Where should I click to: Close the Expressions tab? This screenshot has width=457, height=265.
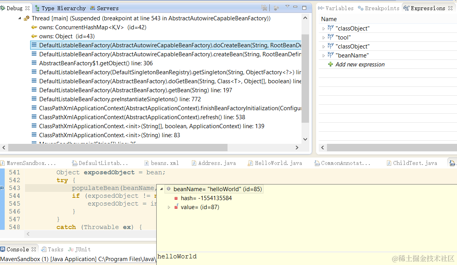point(450,8)
